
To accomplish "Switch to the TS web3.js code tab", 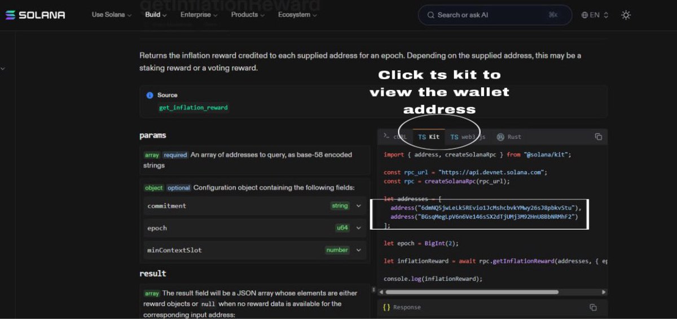I will (x=468, y=137).
